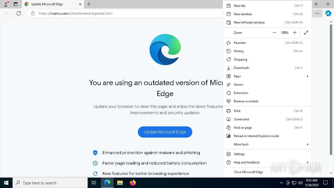Open the volume control in the tray
The height and width of the screenshot is (188, 334).
300,183
